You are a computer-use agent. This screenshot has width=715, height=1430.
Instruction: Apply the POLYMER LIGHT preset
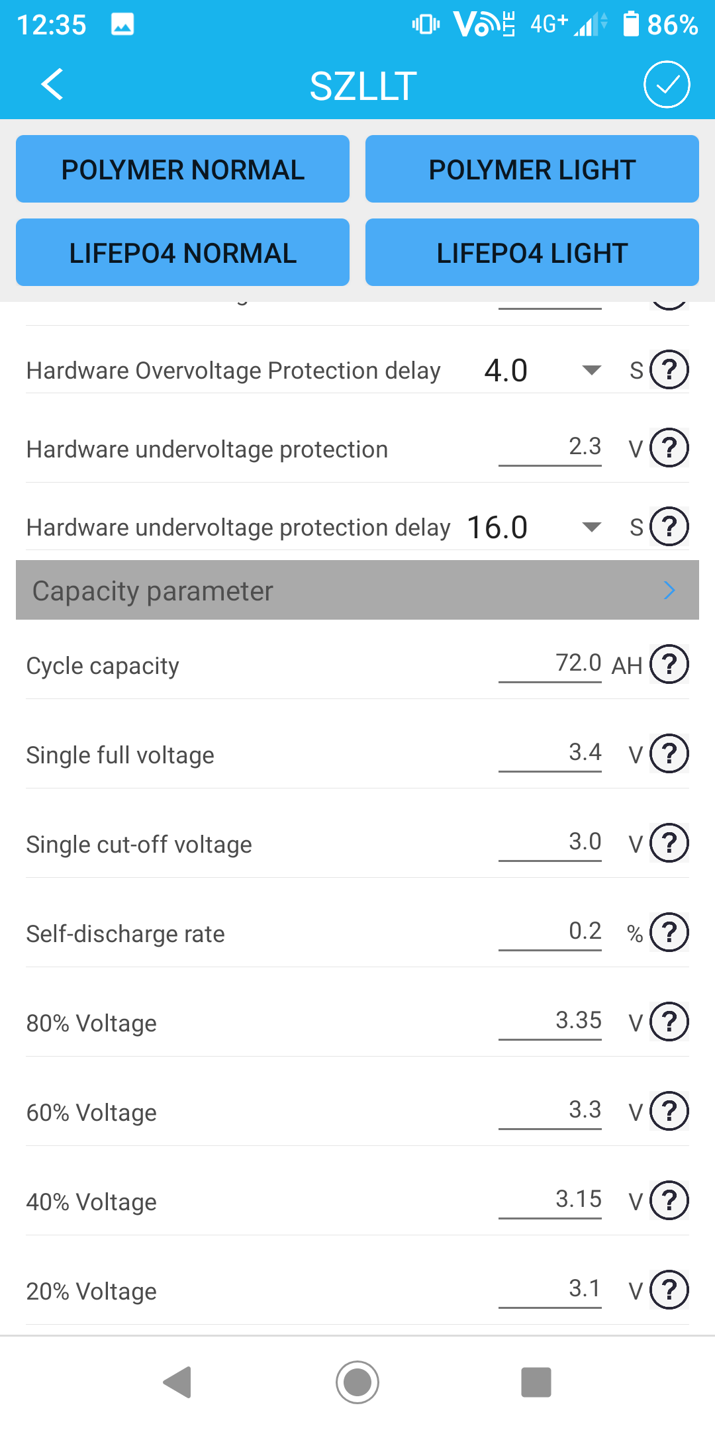click(532, 169)
